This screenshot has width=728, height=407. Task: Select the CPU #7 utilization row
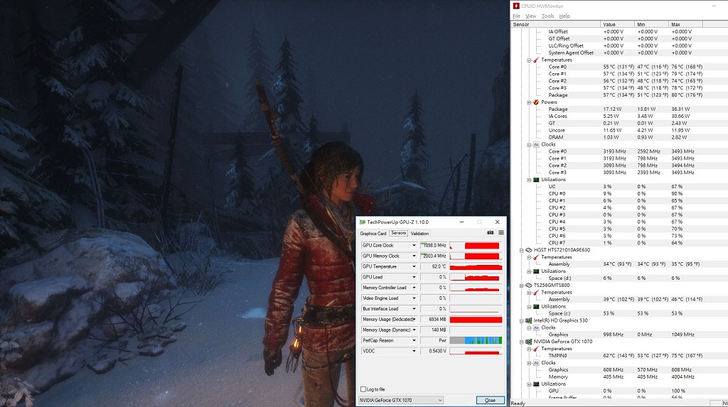[557, 243]
